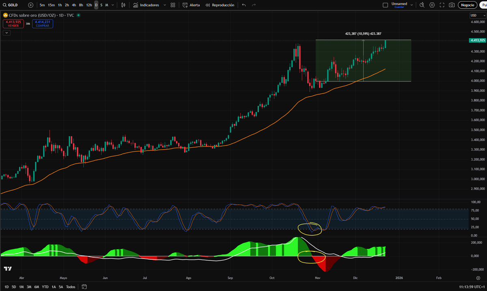
Task: Switch chart to 2h interval
Action: tap(67, 5)
